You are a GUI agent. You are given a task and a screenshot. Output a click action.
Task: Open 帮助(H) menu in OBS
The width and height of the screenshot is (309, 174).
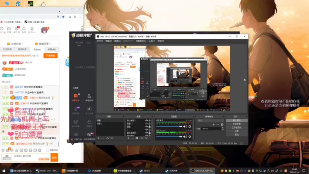[x=161, y=41]
